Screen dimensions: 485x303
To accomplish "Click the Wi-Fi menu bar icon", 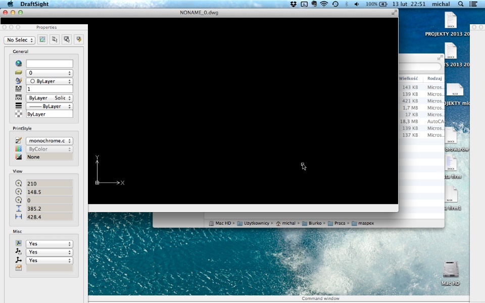I will click(x=324, y=4).
